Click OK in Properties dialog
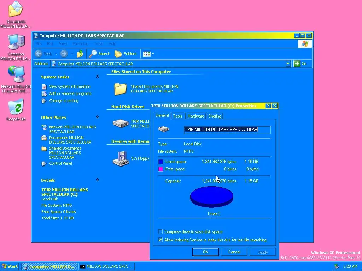Viewport: 362px width, 271px height. pyautogui.click(x=205, y=252)
